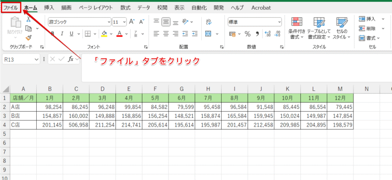
Task: Expand font color dropdown arrow
Action: (x=126, y=34)
